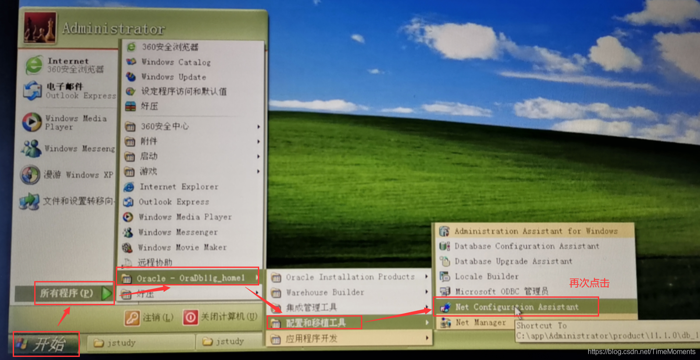
Task: Open 好压 archive icon in programs list
Action: pos(130,106)
